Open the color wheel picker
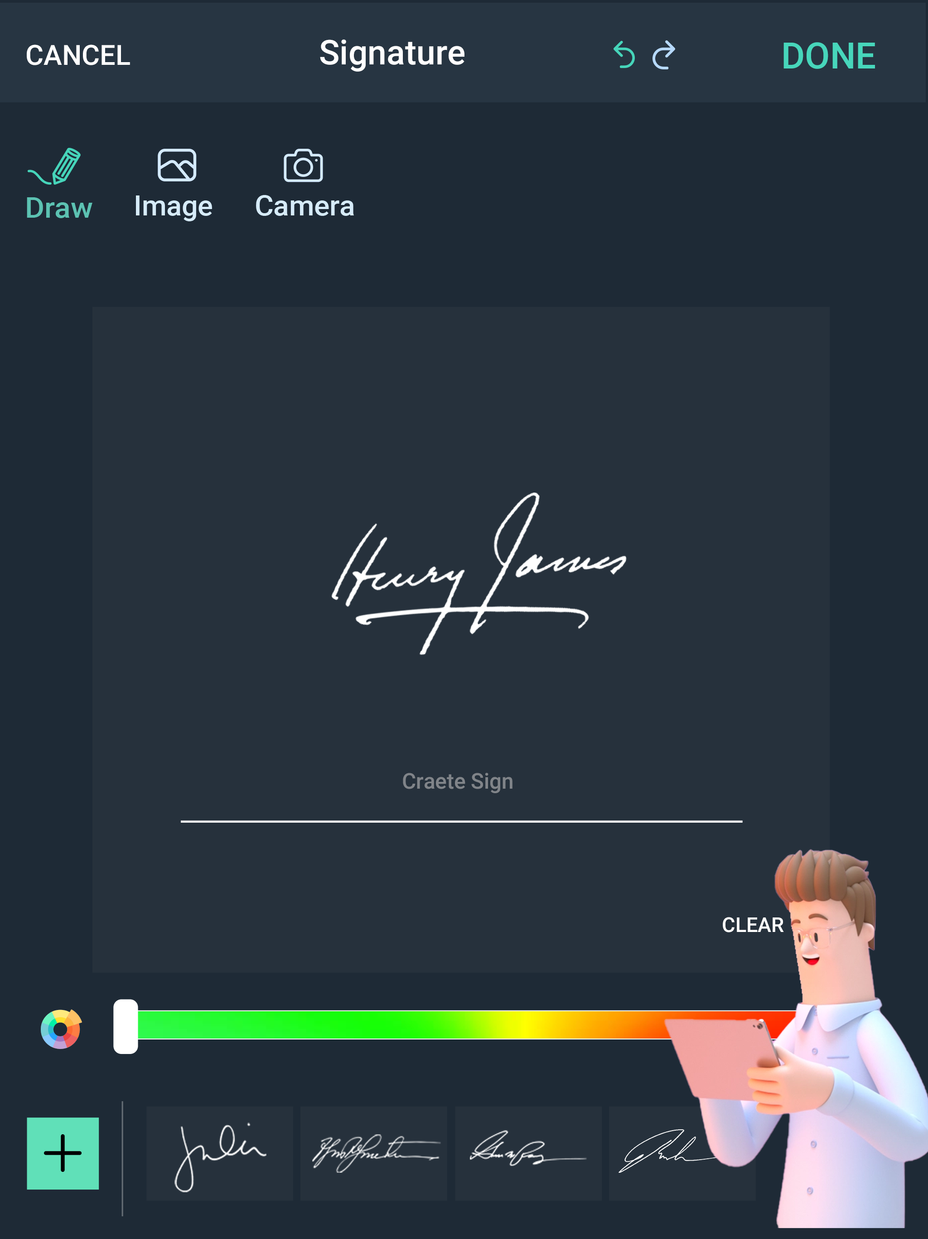Screen dimensions: 928x1239 pos(61,1029)
